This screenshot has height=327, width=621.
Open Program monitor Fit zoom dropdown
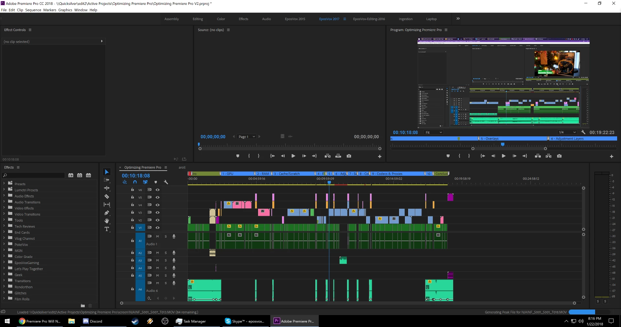pyautogui.click(x=433, y=132)
